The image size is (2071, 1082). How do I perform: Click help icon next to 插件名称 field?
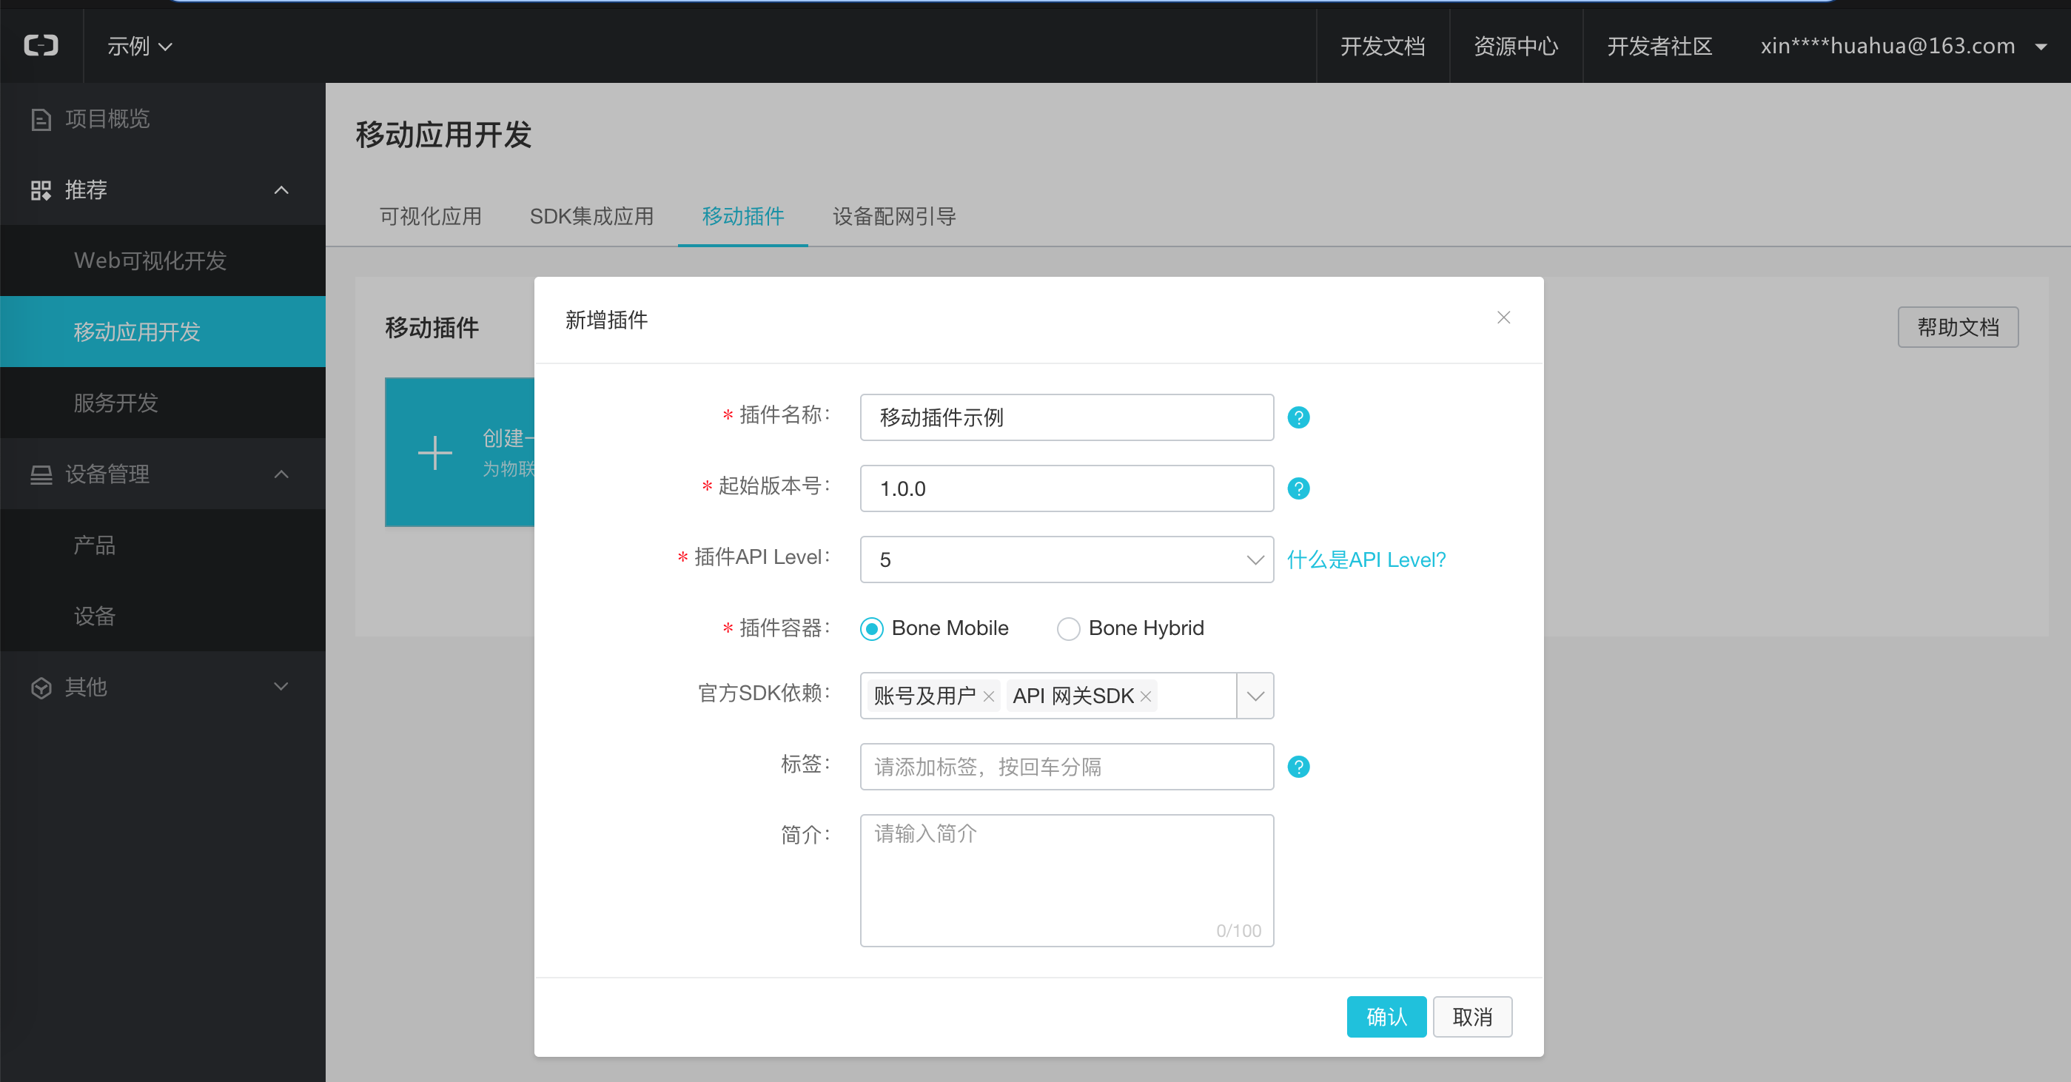point(1298,417)
